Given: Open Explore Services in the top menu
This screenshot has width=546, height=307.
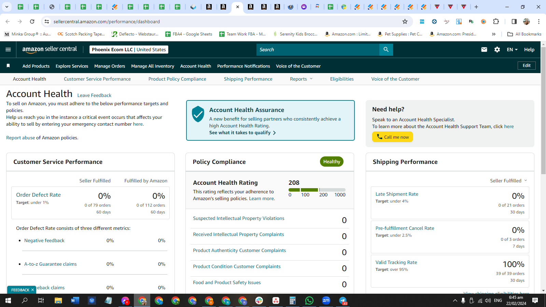Looking at the screenshot, I should [72, 66].
